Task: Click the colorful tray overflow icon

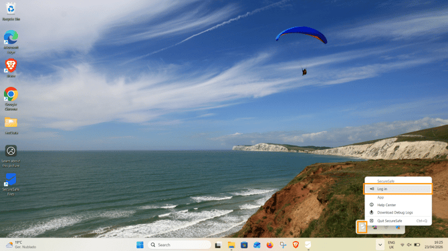Action: (374, 228)
